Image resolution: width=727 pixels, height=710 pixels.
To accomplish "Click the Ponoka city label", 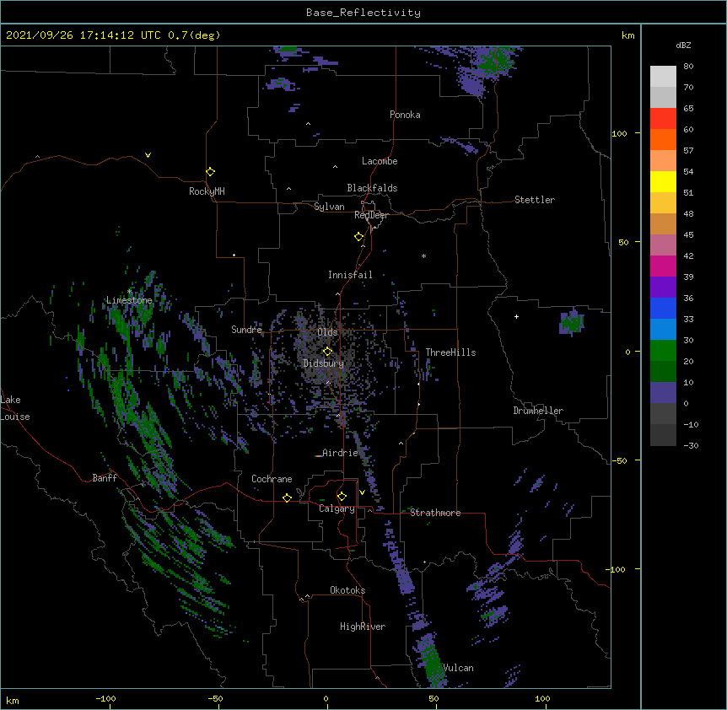I will [x=405, y=115].
